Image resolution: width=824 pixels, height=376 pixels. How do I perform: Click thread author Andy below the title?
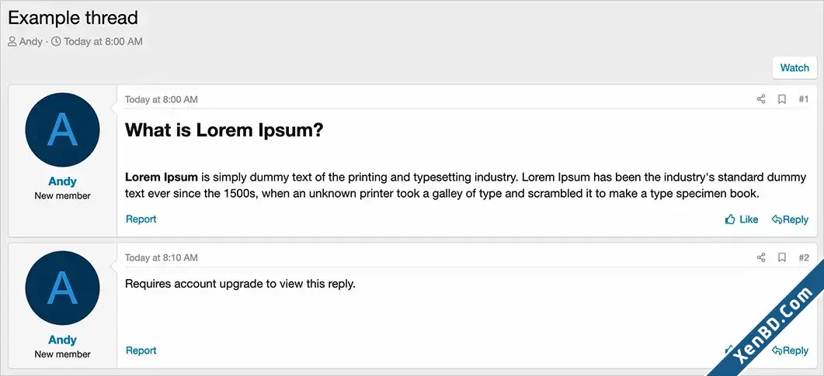(30, 41)
